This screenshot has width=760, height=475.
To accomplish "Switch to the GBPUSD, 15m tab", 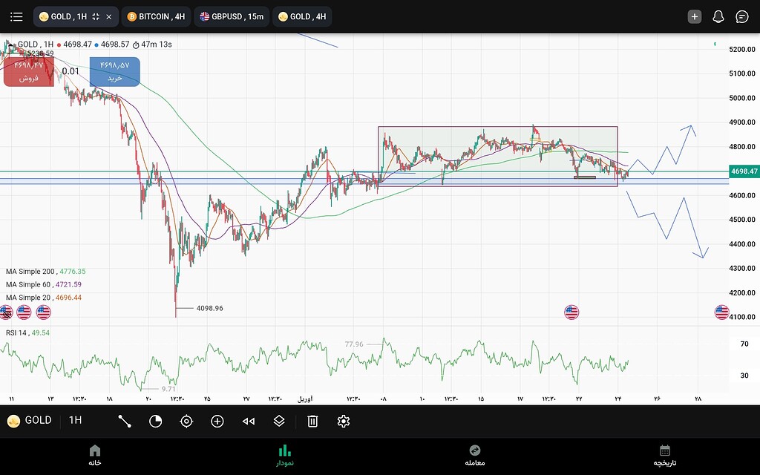I will tap(232, 16).
